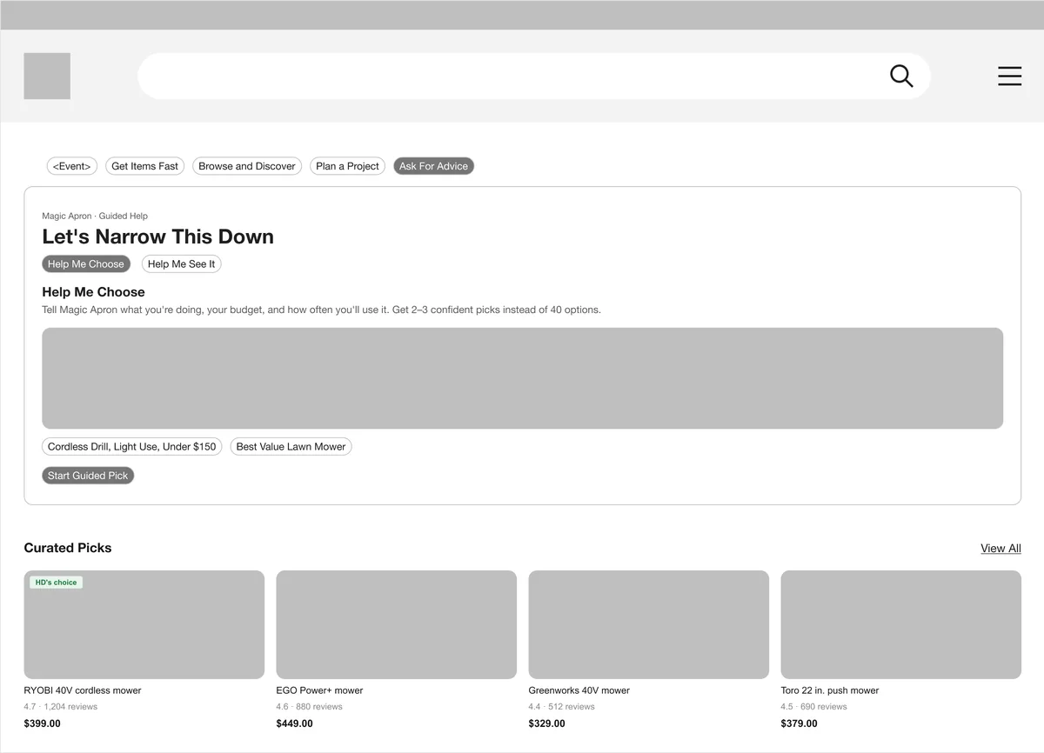The width and height of the screenshot is (1044, 753).
Task: Click the 4.5 · 690 reviews text
Action: 813,707
